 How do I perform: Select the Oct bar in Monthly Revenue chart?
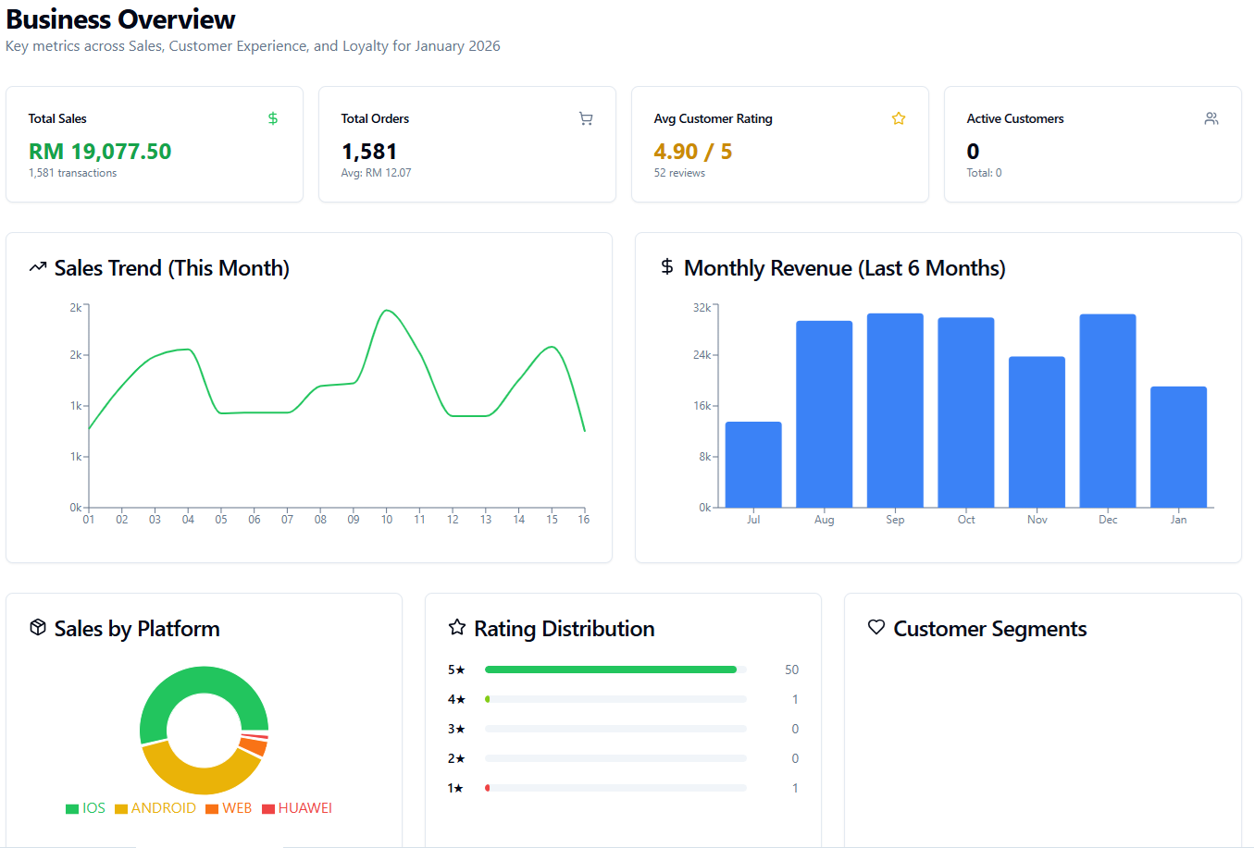tap(966, 412)
